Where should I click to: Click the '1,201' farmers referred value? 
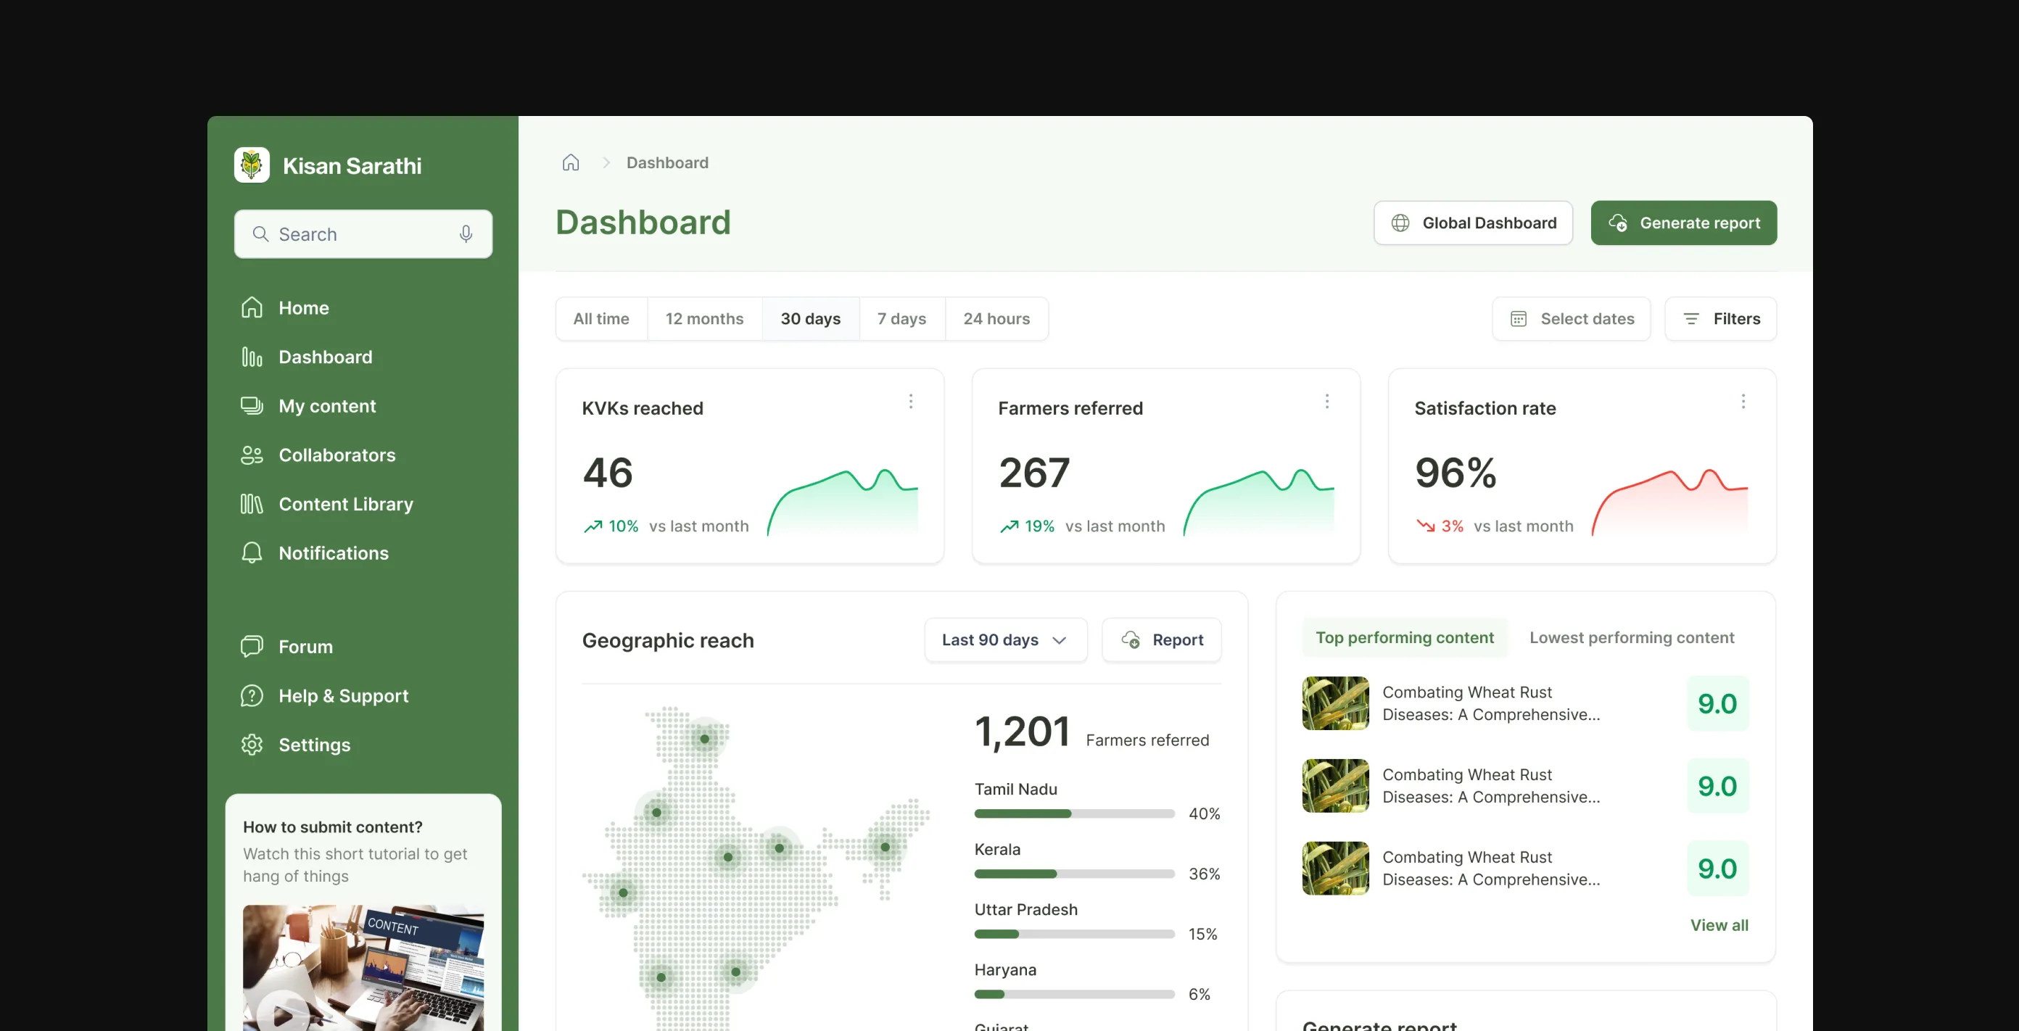tap(1022, 731)
